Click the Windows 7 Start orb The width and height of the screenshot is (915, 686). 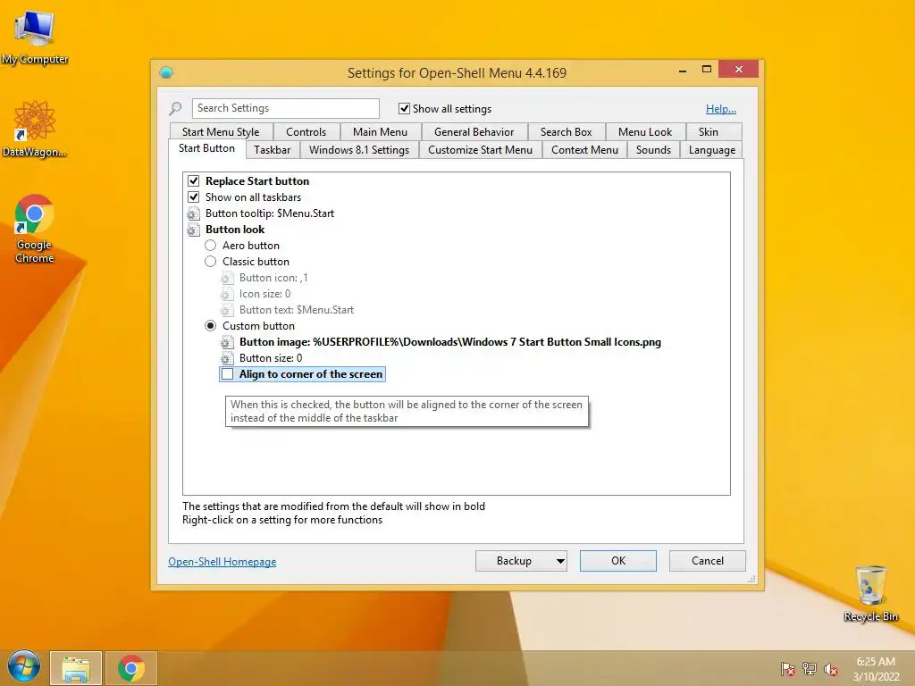pos(24,666)
